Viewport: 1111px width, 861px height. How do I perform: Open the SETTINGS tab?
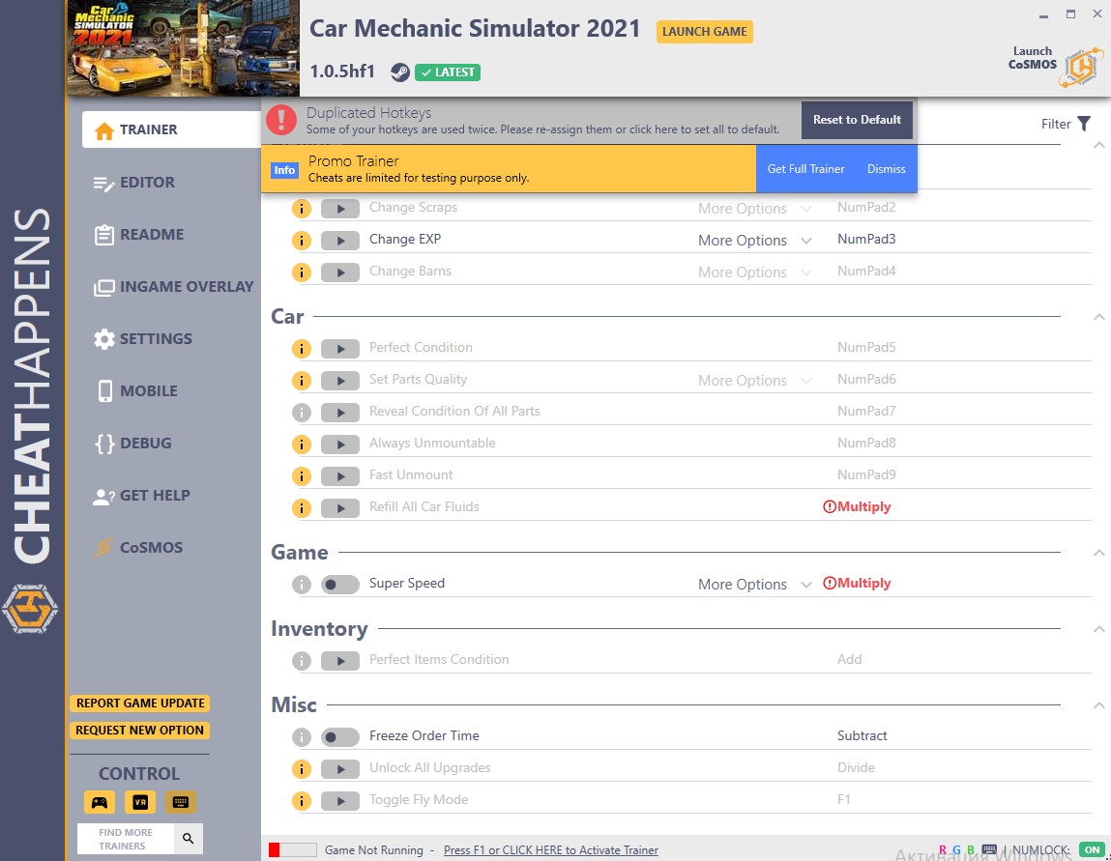[142, 339]
